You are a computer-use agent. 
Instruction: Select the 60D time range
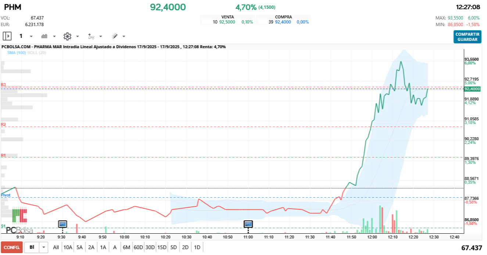138,247
